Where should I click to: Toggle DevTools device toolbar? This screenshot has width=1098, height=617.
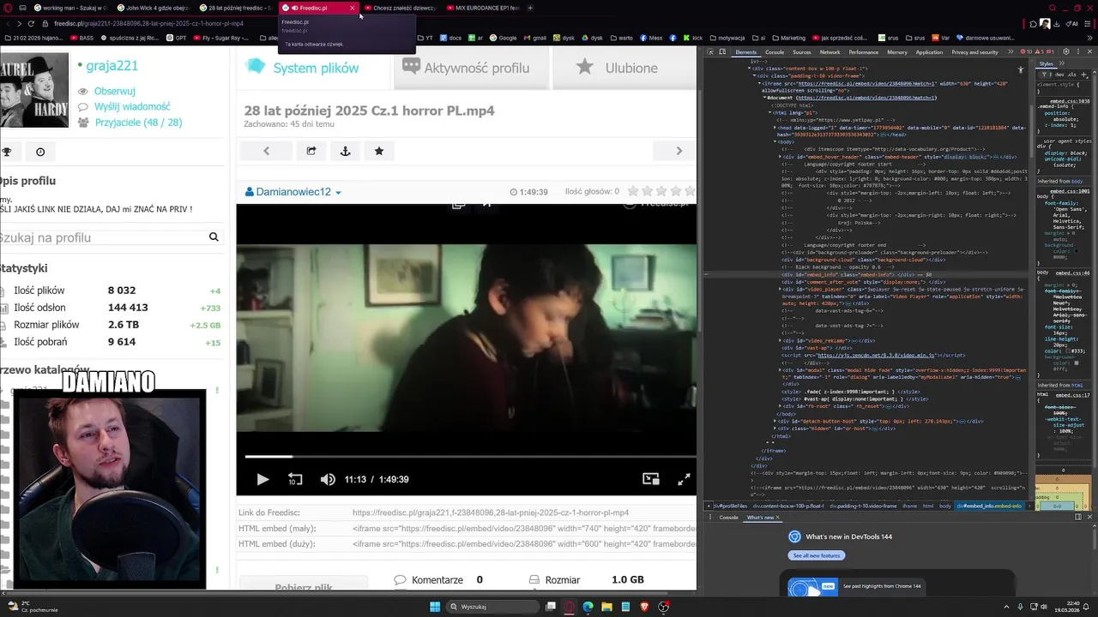click(x=724, y=52)
